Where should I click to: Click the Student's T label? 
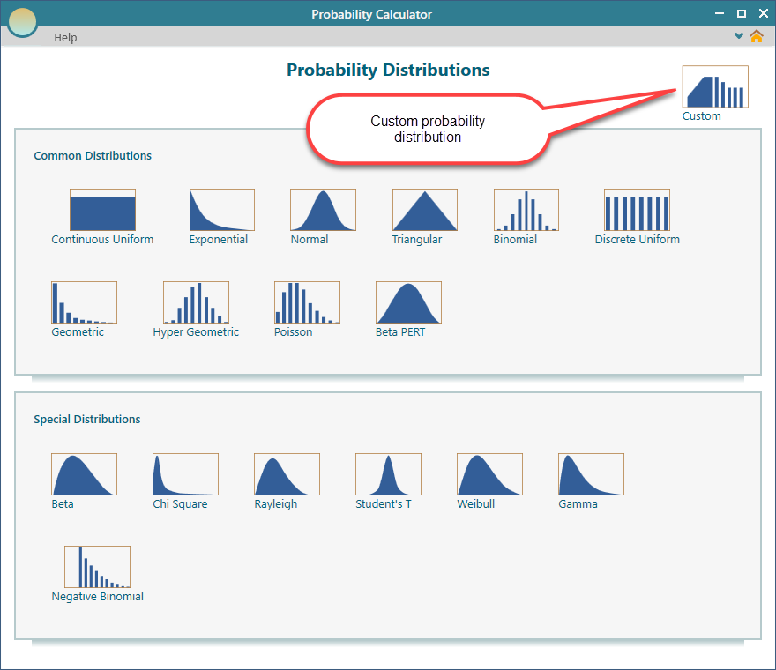[384, 504]
